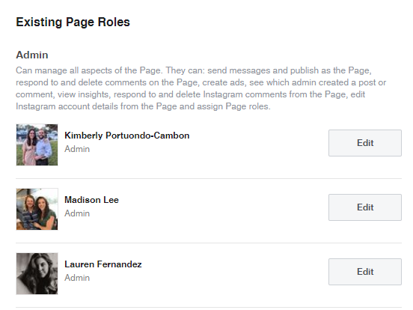View Lauren Fernandez's black-and-white profile photo
Viewport: 413px width, 310px height.
(x=37, y=273)
